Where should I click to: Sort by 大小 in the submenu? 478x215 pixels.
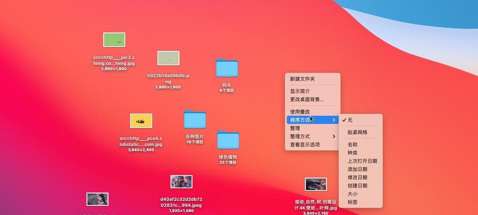[x=361, y=194]
